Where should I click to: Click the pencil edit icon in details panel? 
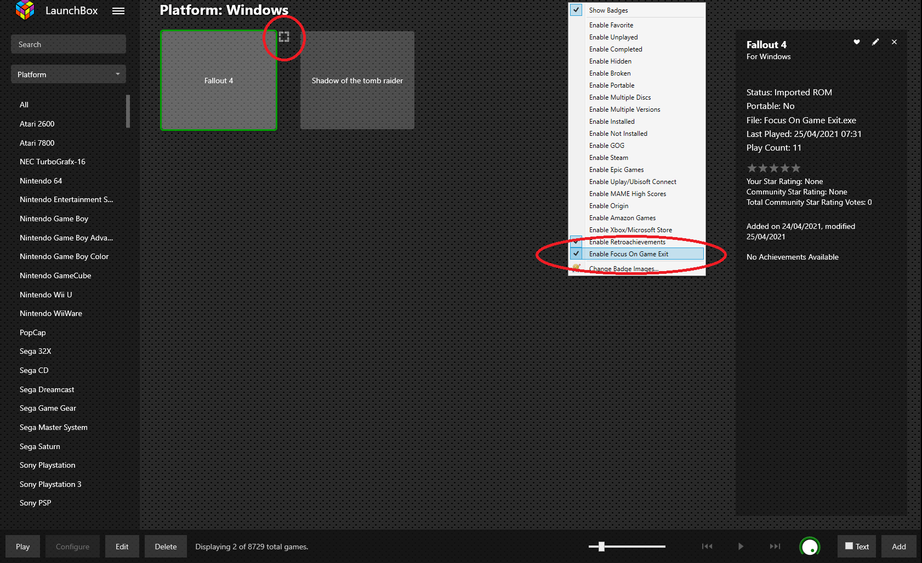pos(875,42)
